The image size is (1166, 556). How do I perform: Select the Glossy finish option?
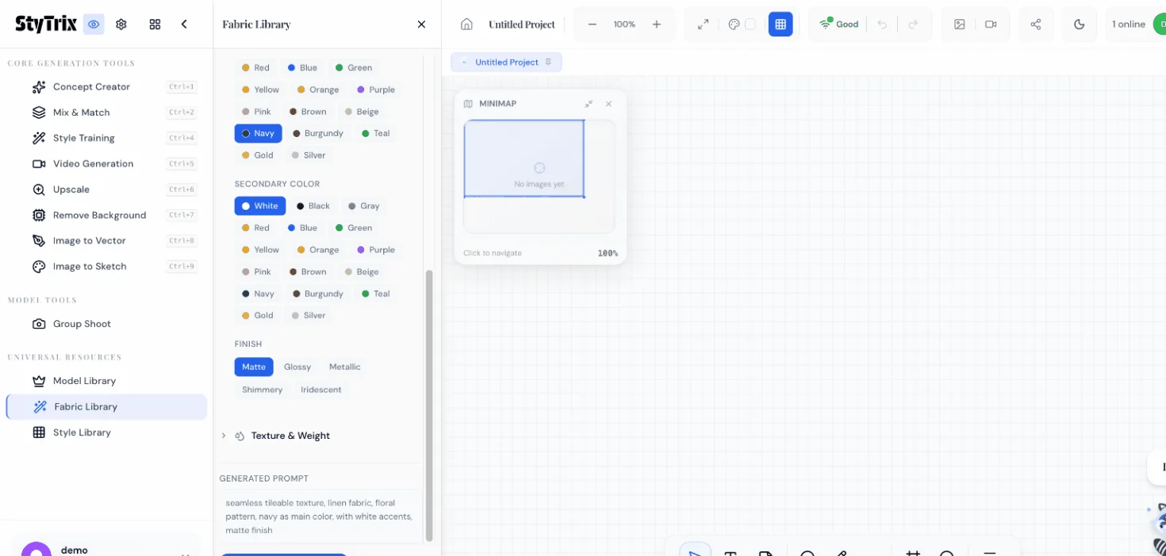tap(297, 367)
